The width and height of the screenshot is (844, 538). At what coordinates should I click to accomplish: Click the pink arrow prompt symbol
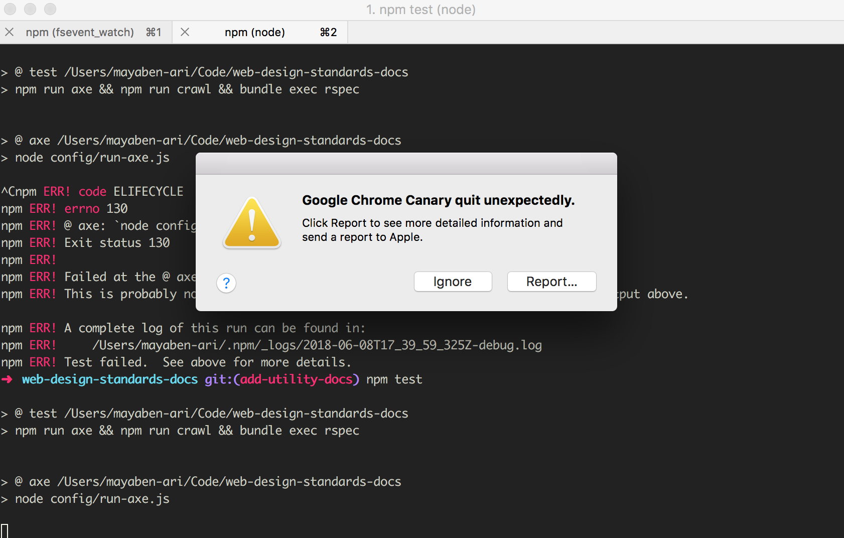7,379
